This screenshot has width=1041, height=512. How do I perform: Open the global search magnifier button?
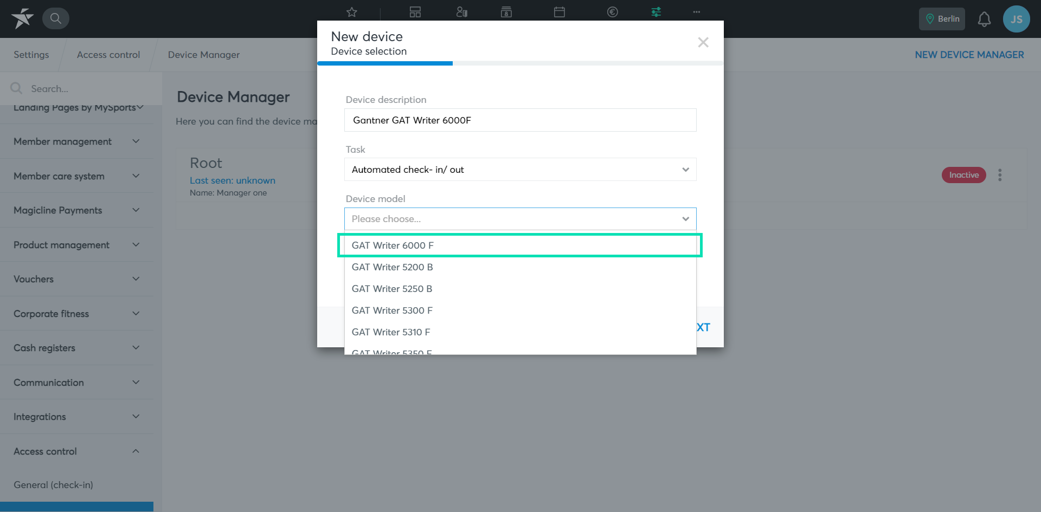[55, 18]
